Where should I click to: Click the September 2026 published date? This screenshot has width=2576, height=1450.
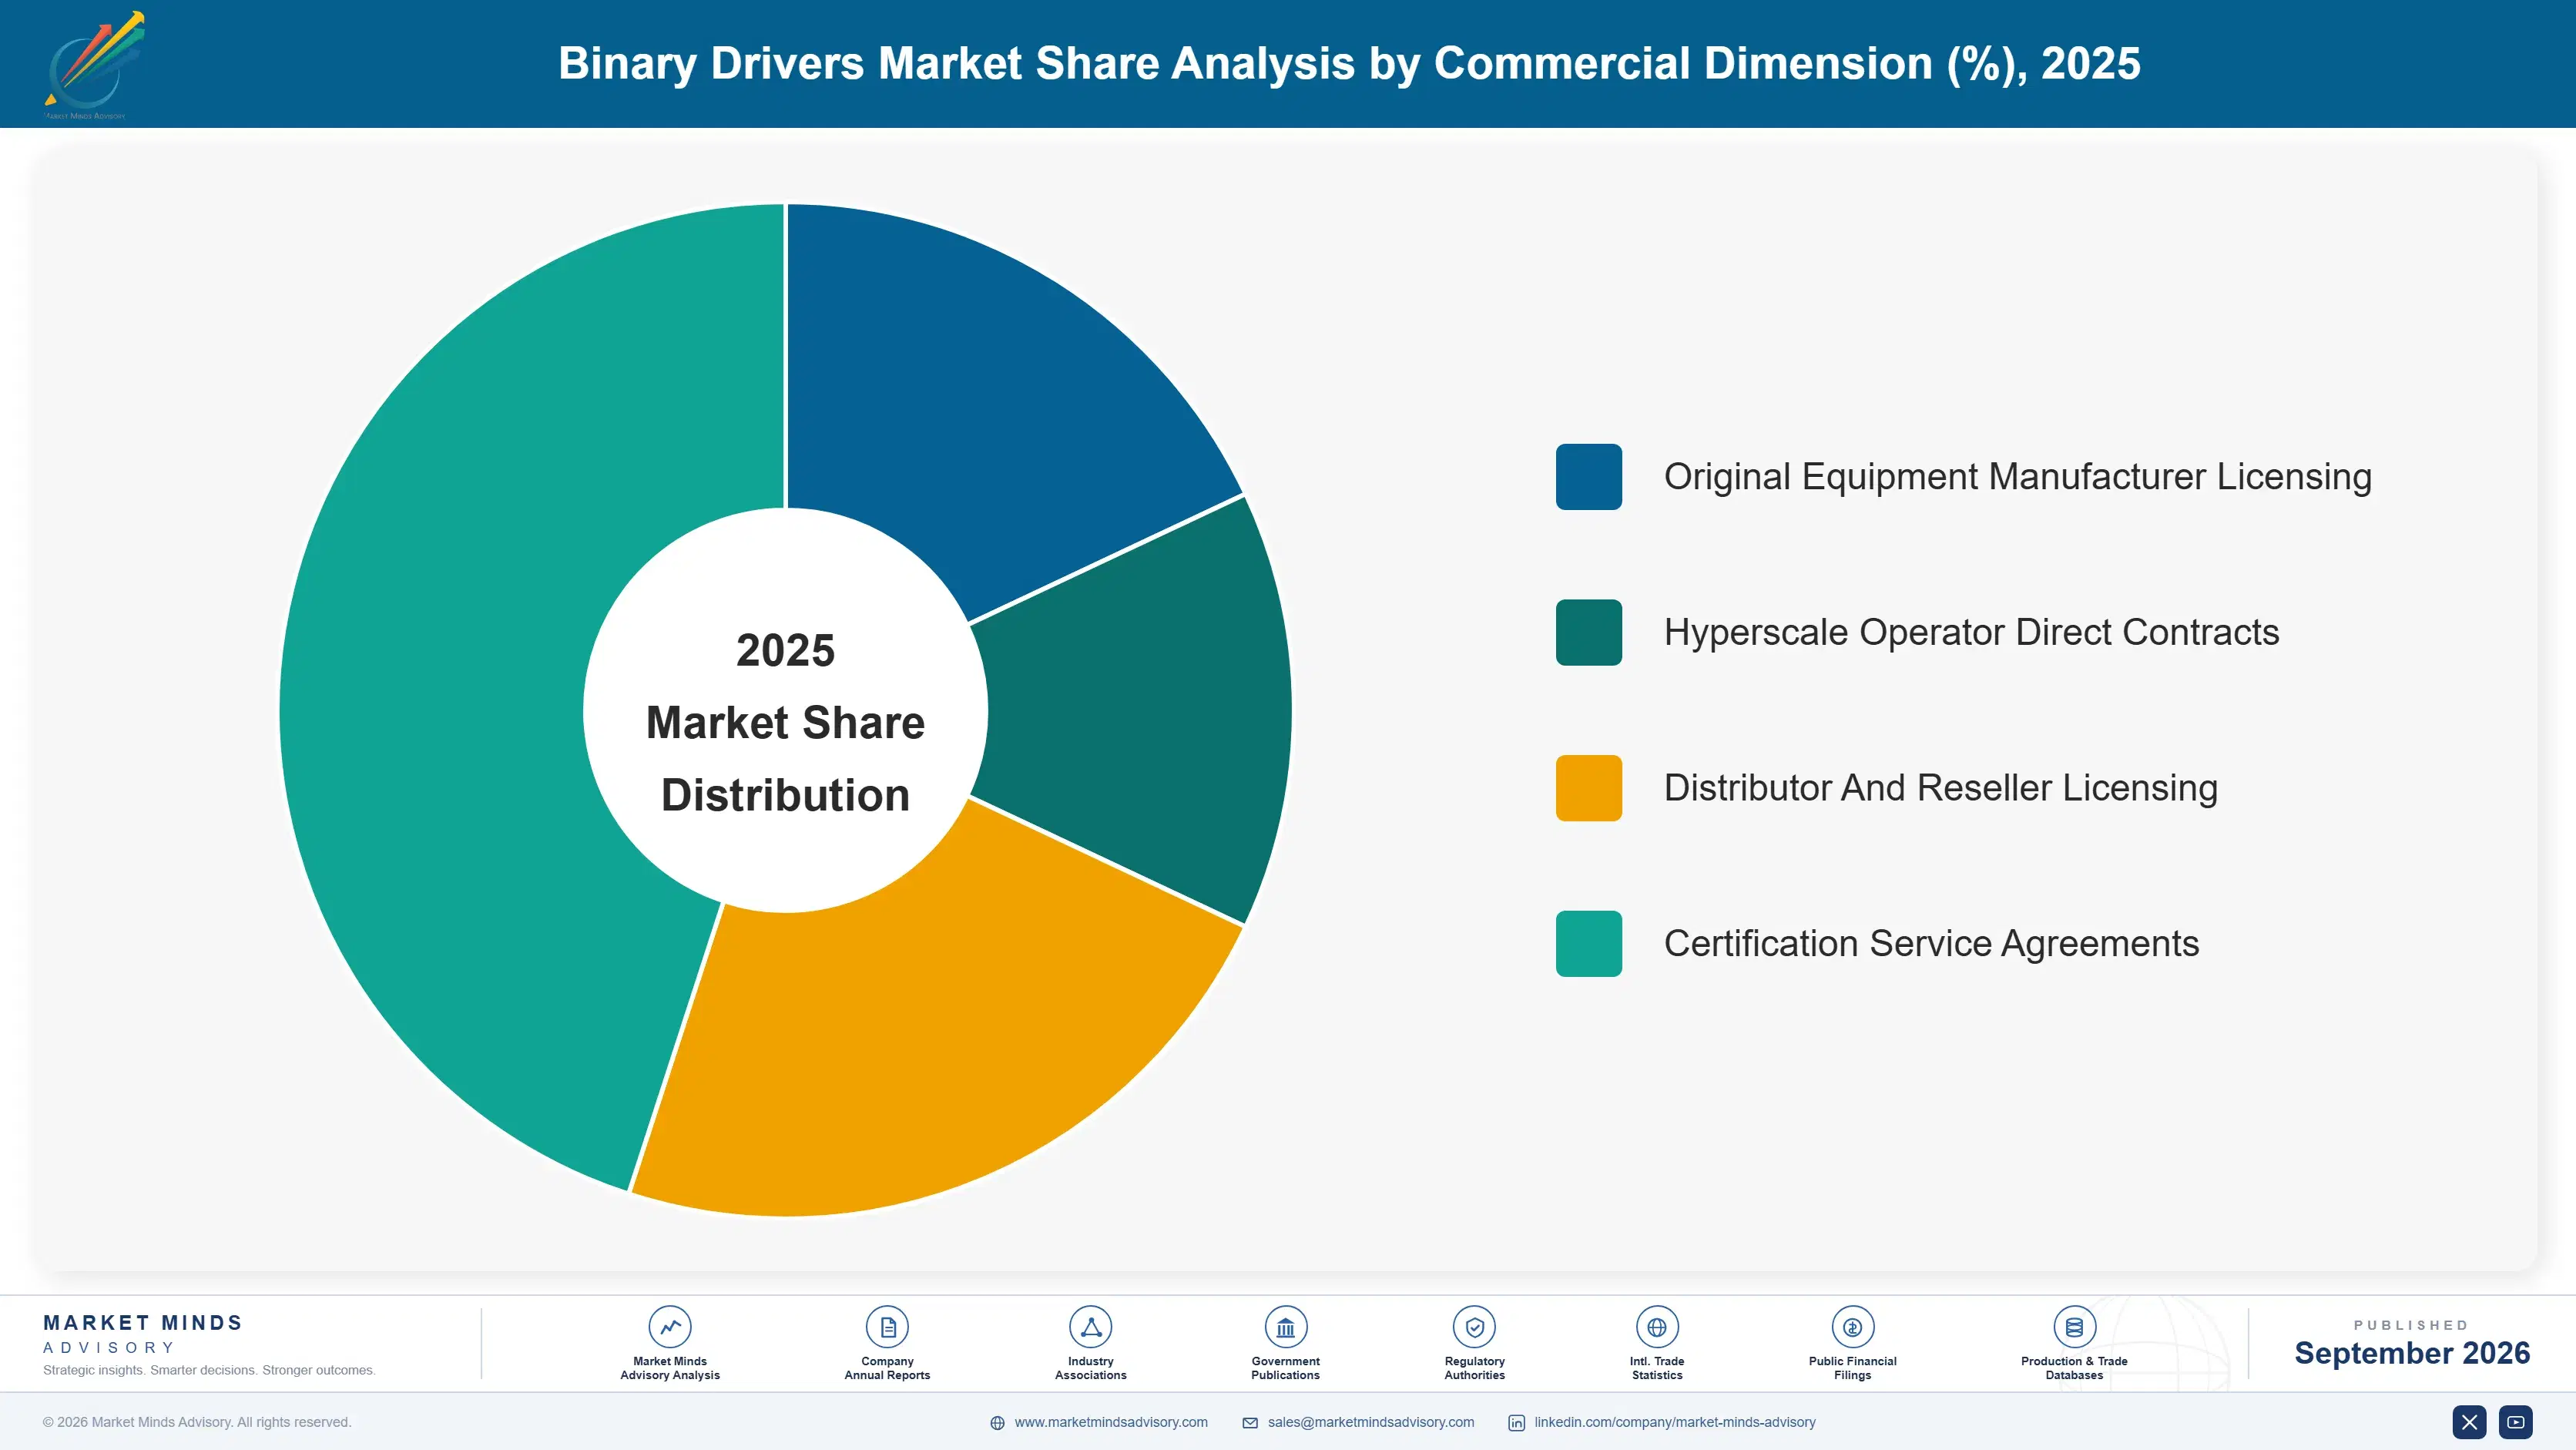(2411, 1353)
